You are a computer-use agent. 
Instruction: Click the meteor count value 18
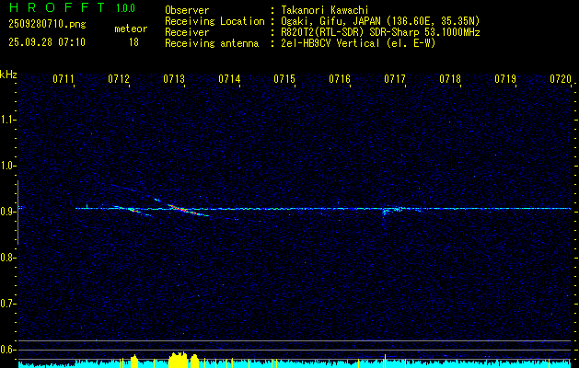coord(133,41)
